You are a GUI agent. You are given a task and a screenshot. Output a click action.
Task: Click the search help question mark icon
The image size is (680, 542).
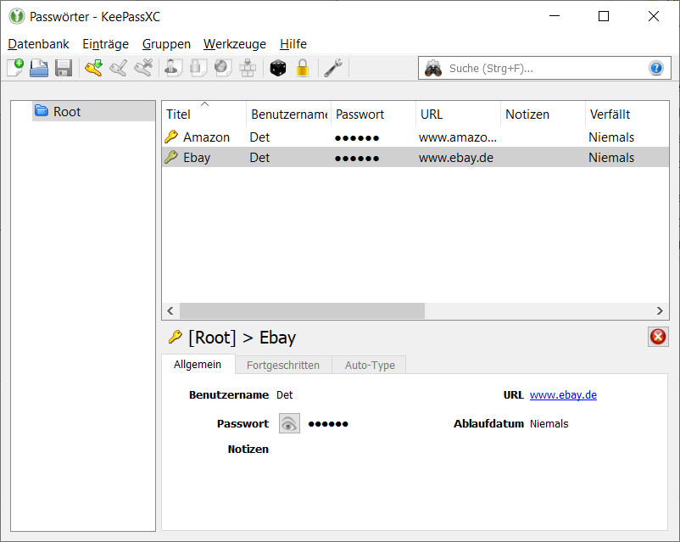[655, 69]
